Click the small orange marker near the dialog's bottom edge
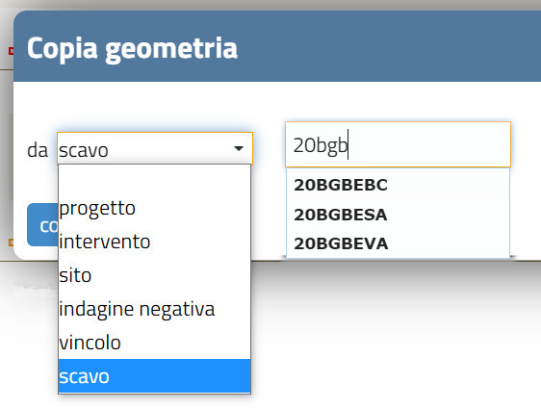Screen dimensions: 541x408 (x=11, y=242)
